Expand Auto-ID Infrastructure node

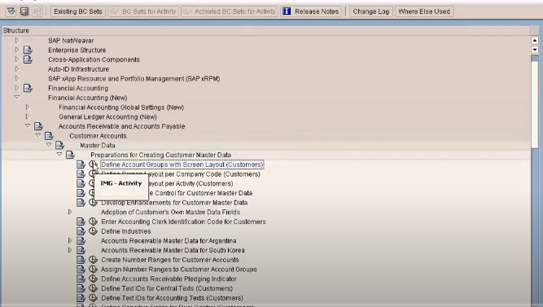17,69
